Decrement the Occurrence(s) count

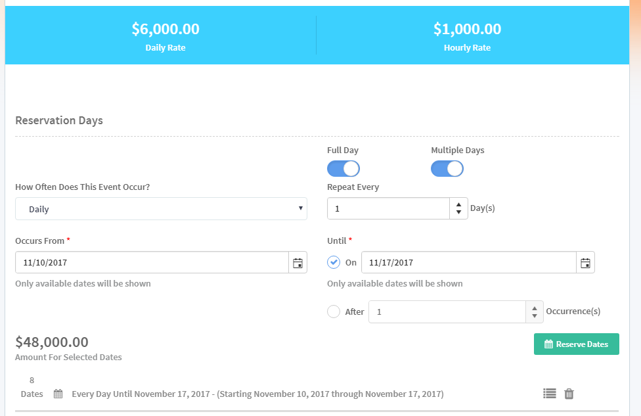click(535, 316)
